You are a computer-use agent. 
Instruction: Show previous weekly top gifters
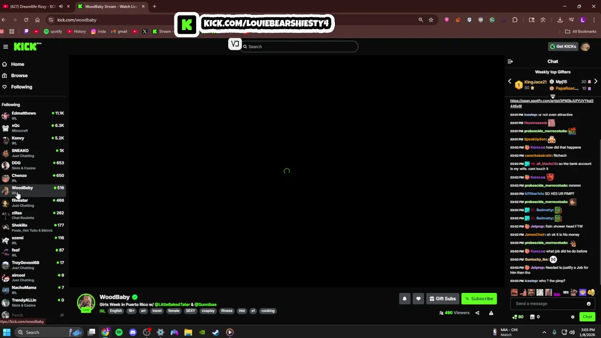pos(509,82)
